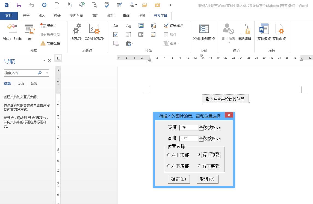Toggle 设计模式 (Design Mode)
Screen dimensions: 313x204
[173, 26]
